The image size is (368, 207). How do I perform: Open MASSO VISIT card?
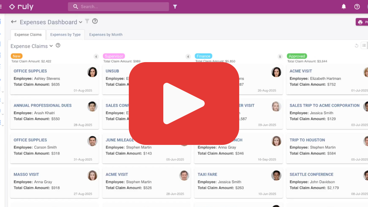pos(55,183)
